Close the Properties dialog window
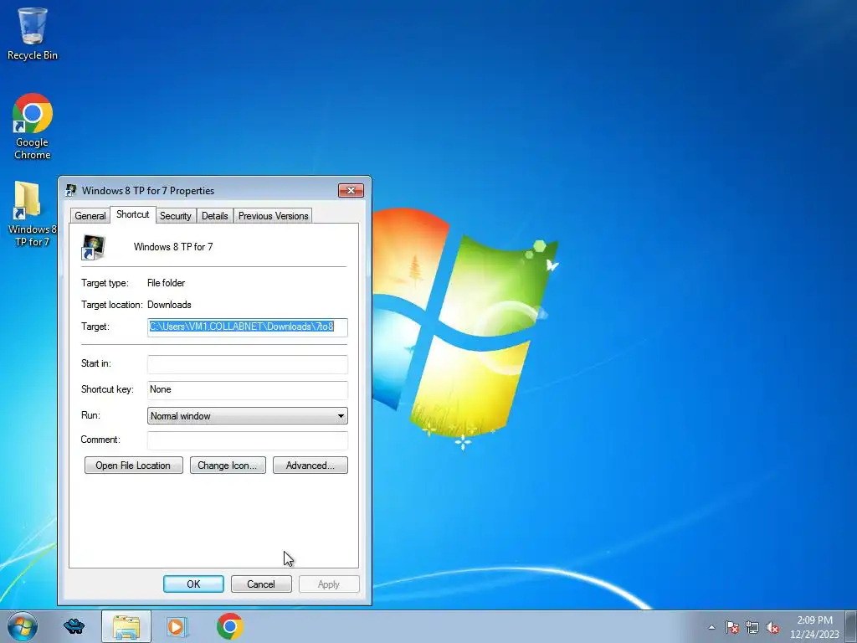The image size is (857, 643). [351, 190]
